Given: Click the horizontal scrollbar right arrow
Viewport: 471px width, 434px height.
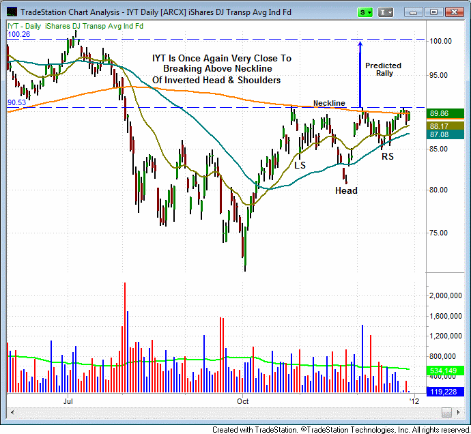Looking at the screenshot, I should tap(459, 412).
